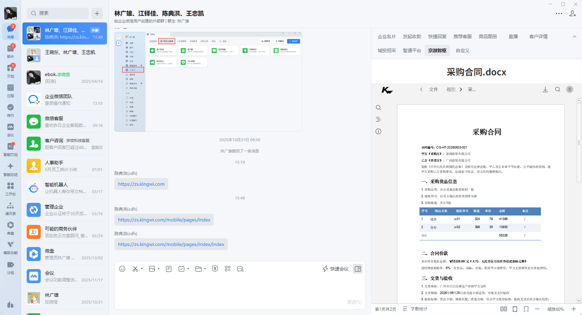Click the image send icon
The image size is (582, 315).
152,269
